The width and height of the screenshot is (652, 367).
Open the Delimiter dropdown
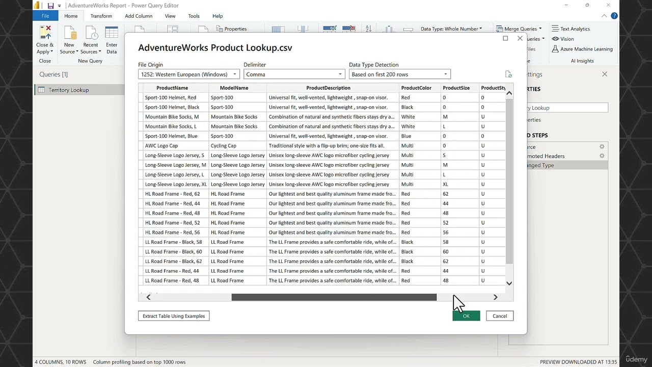294,74
